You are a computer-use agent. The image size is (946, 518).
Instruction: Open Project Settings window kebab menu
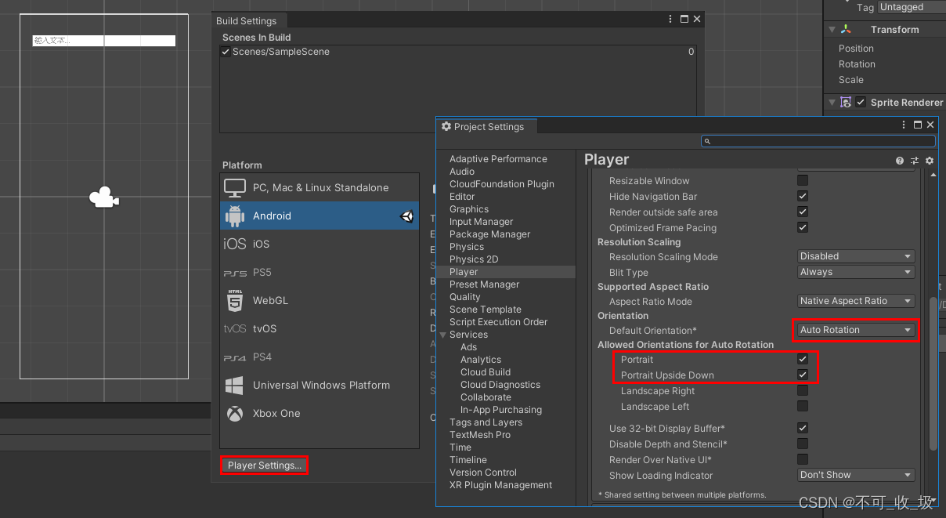coord(905,125)
